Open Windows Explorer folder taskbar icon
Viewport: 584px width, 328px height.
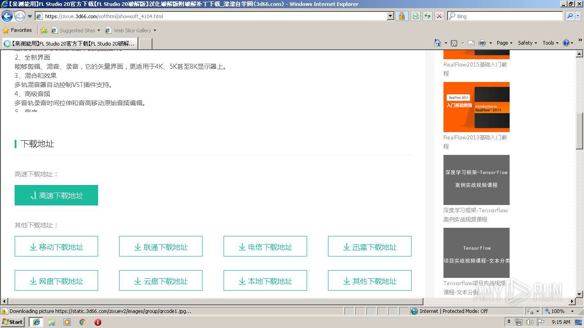pos(52,322)
